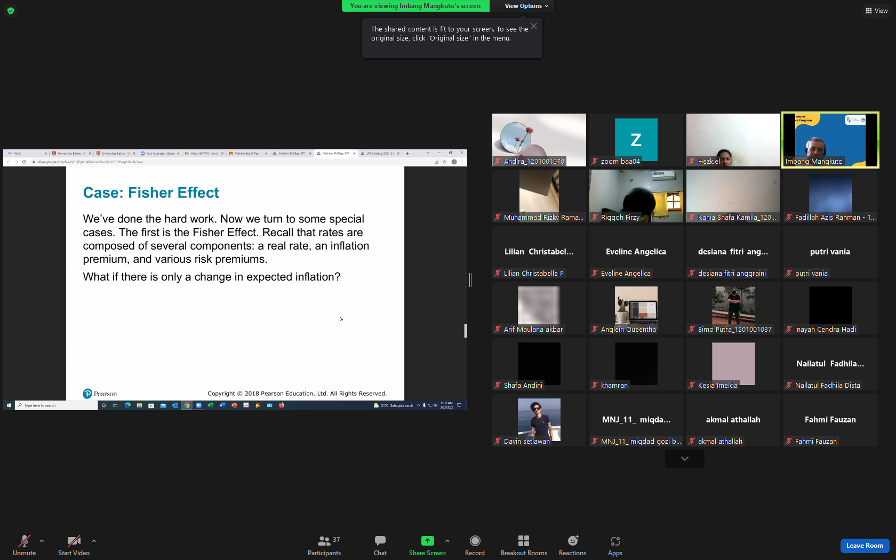Select Riqqoh Firzy video tile
896x560 pixels.
(636, 196)
